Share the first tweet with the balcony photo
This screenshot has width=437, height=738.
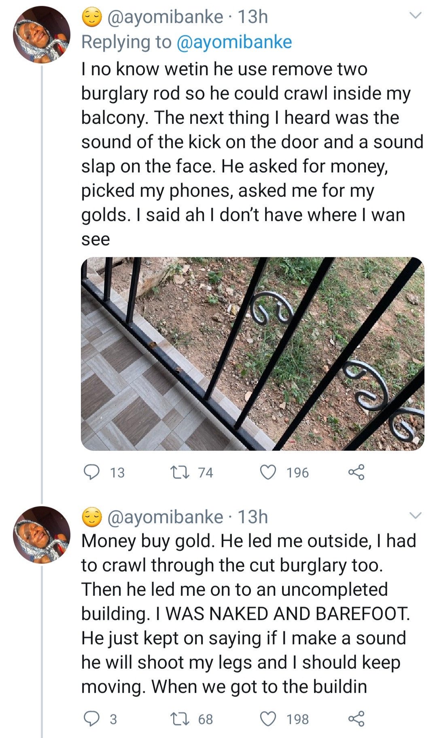click(x=356, y=472)
